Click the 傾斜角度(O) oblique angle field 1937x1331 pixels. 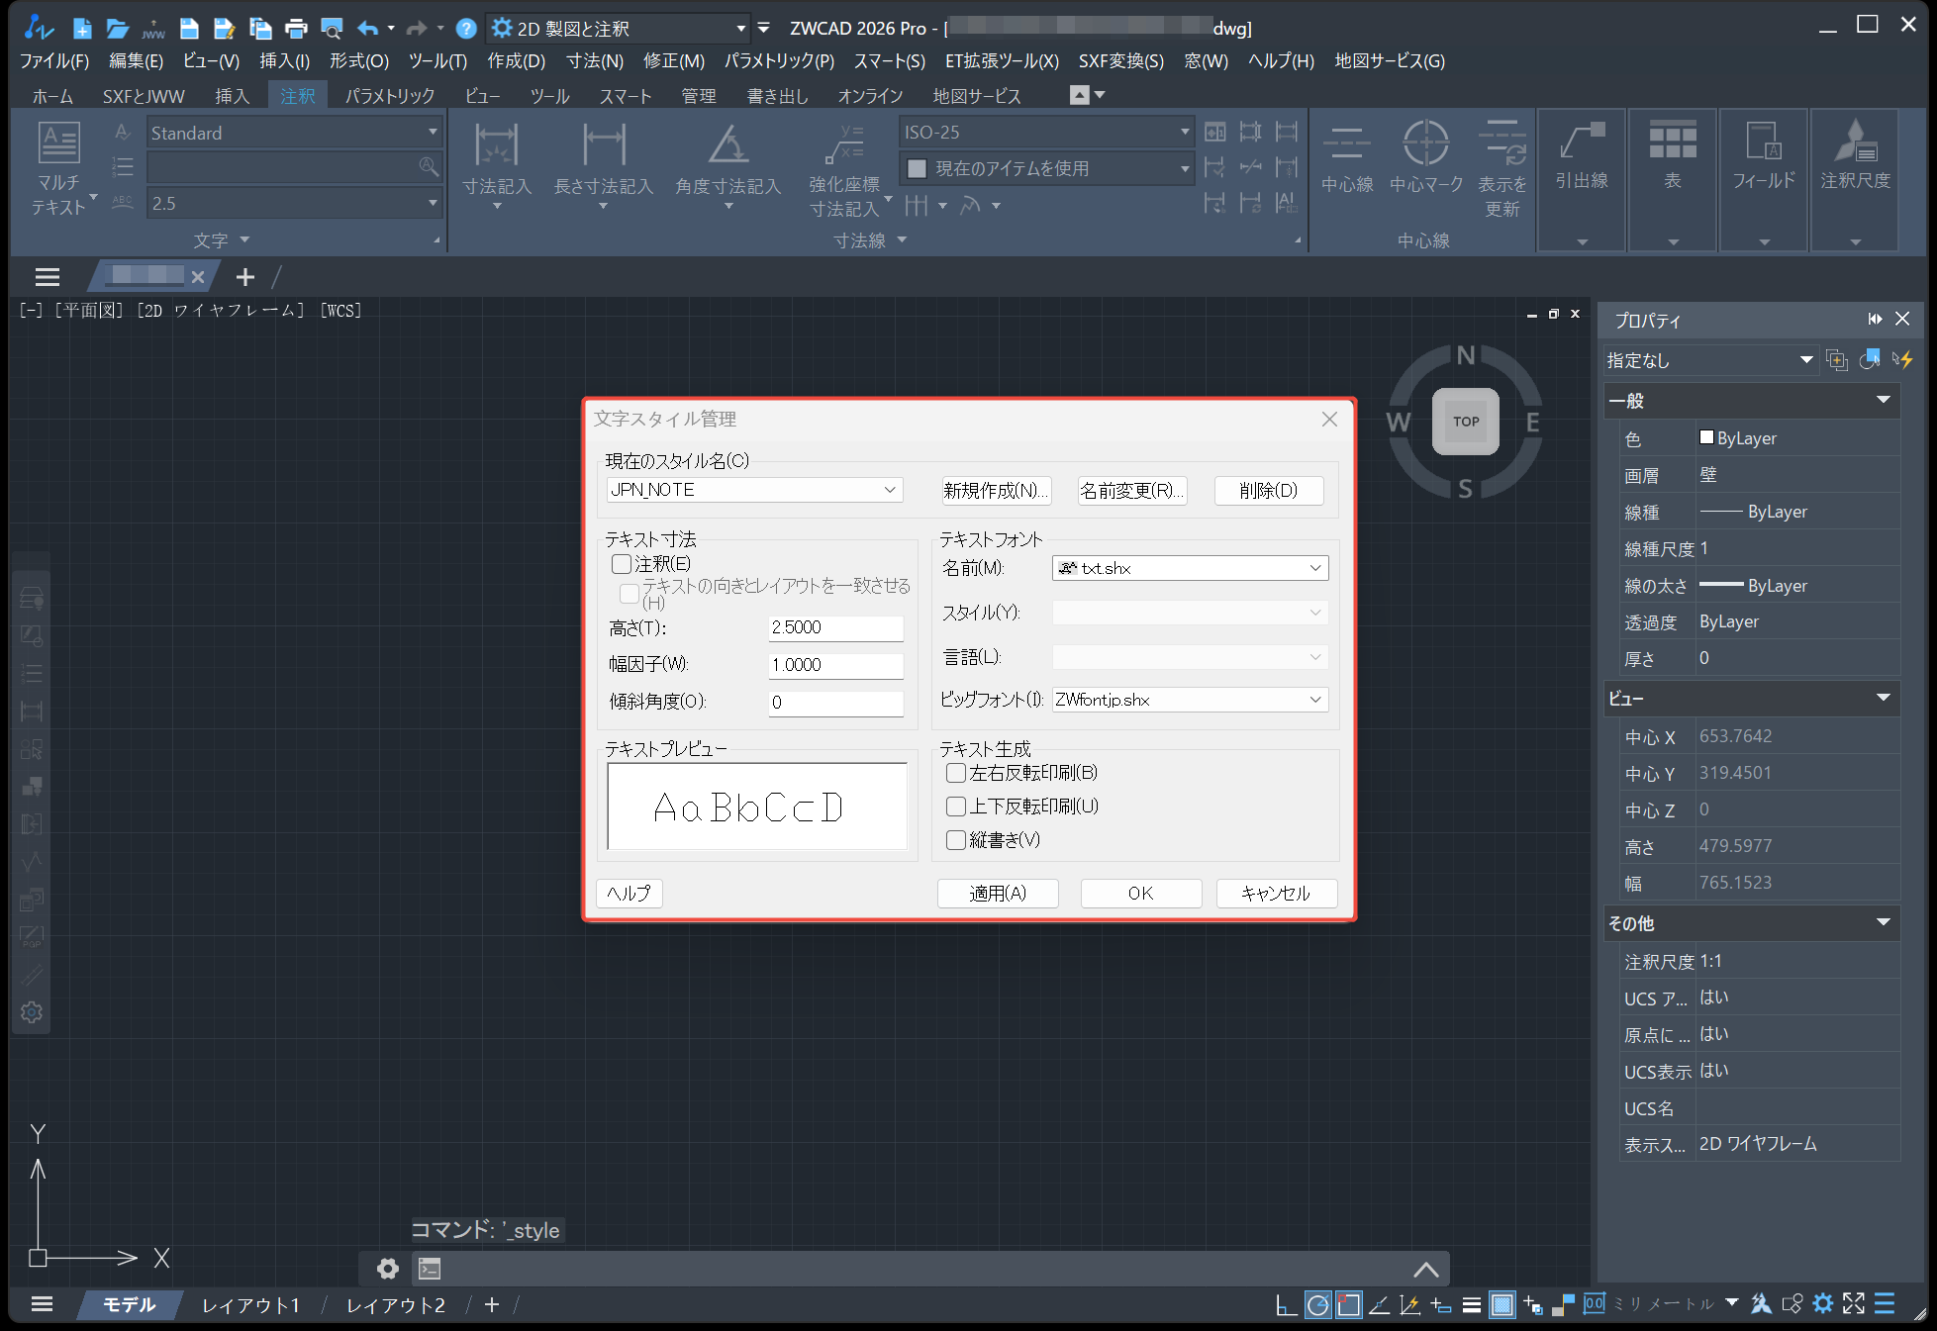pyautogui.click(x=835, y=703)
